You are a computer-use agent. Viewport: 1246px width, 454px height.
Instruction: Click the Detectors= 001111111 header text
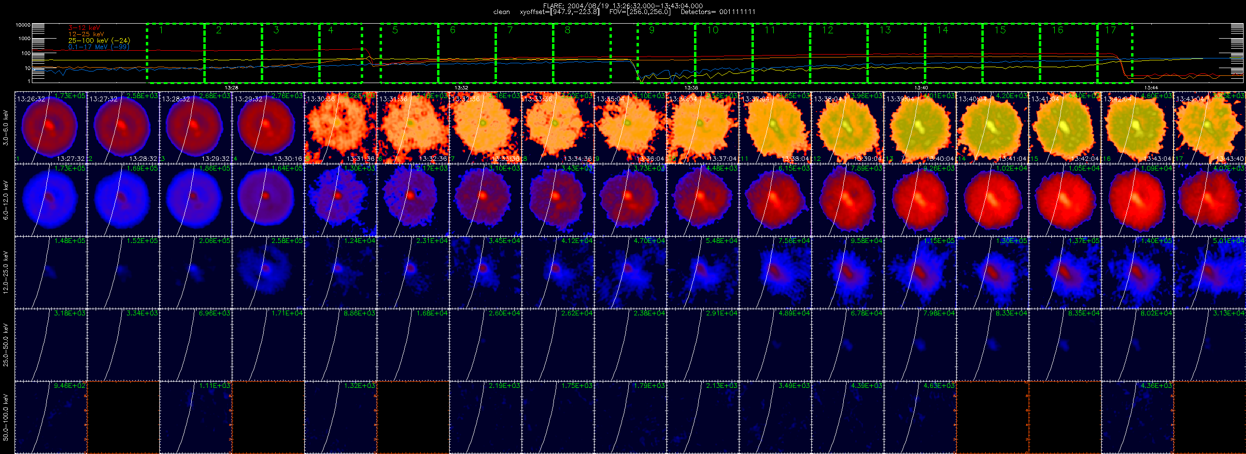tap(718, 12)
